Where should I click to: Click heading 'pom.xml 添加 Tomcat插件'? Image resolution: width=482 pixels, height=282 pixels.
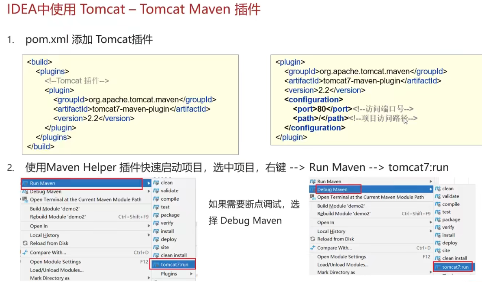(x=89, y=39)
